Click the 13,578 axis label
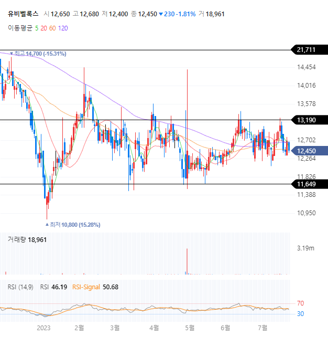 click(307, 104)
